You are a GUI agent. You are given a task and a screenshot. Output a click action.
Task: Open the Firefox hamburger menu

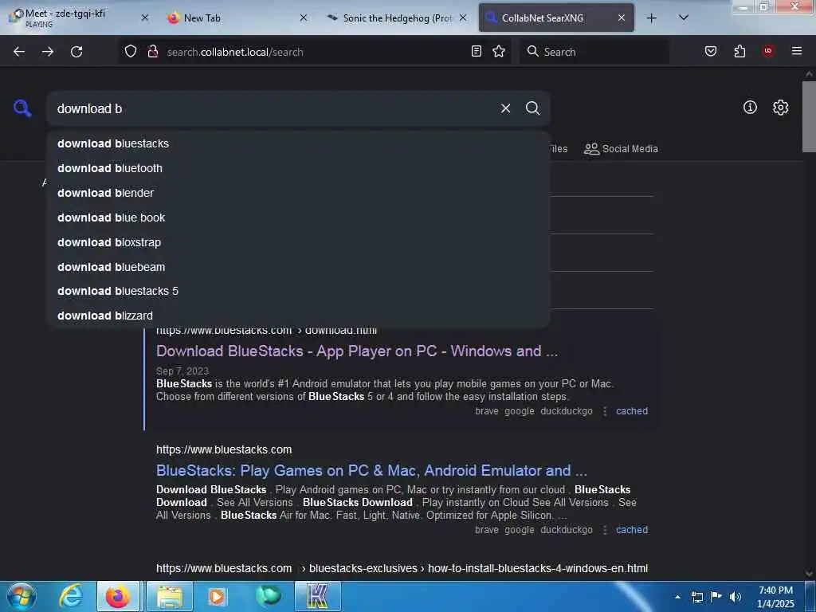click(797, 51)
